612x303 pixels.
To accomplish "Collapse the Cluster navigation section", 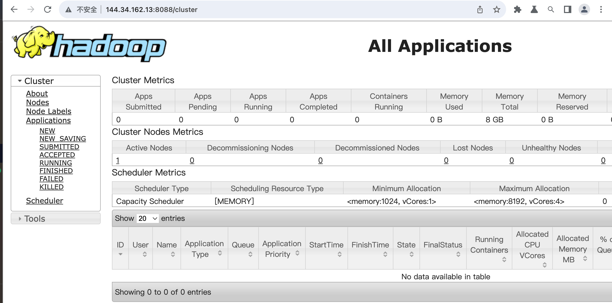I will 19,81.
